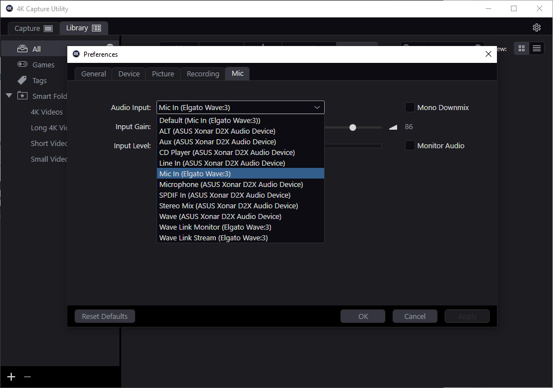
Task: Click Cancel in Preferences dialog
Action: tap(415, 316)
